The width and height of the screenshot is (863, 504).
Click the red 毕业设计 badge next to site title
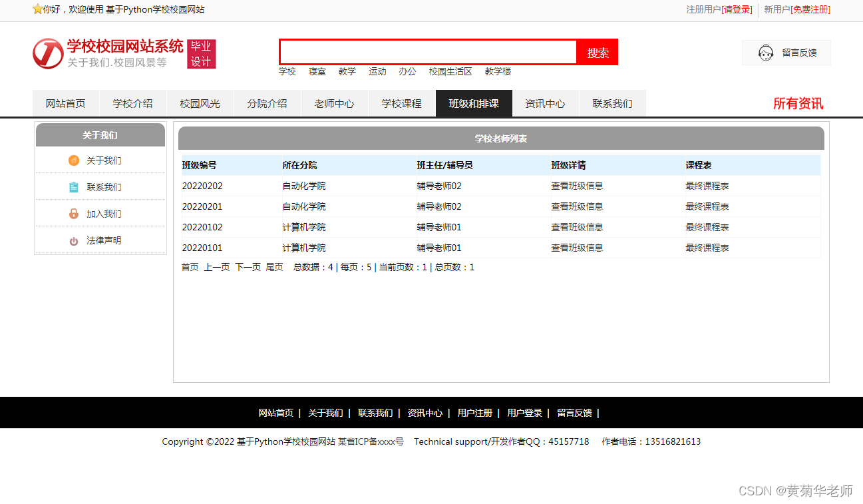[201, 53]
